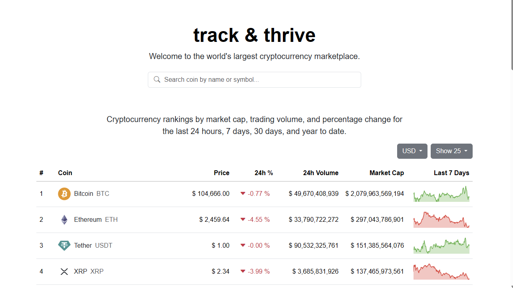Screen dimensions: 513x288
Task: Open the Show 25 rows dropdown
Action: coord(451,151)
